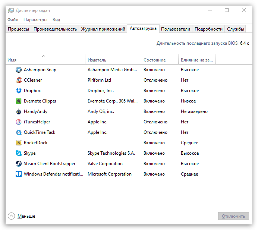258x230 pixels.
Task: Select the CCleaner icon in list
Action: pyautogui.click(x=19, y=80)
